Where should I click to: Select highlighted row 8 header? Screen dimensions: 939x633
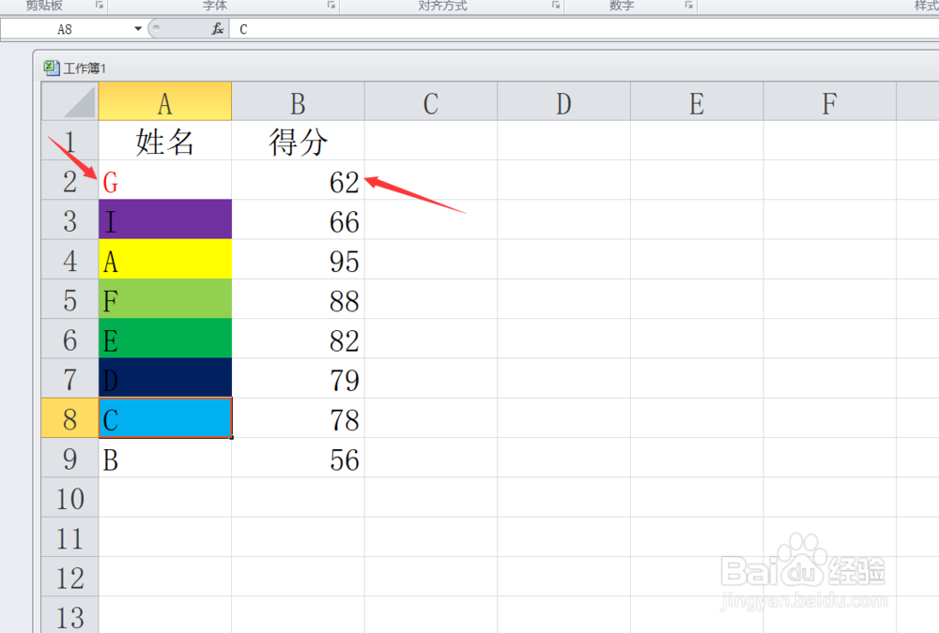[70, 418]
